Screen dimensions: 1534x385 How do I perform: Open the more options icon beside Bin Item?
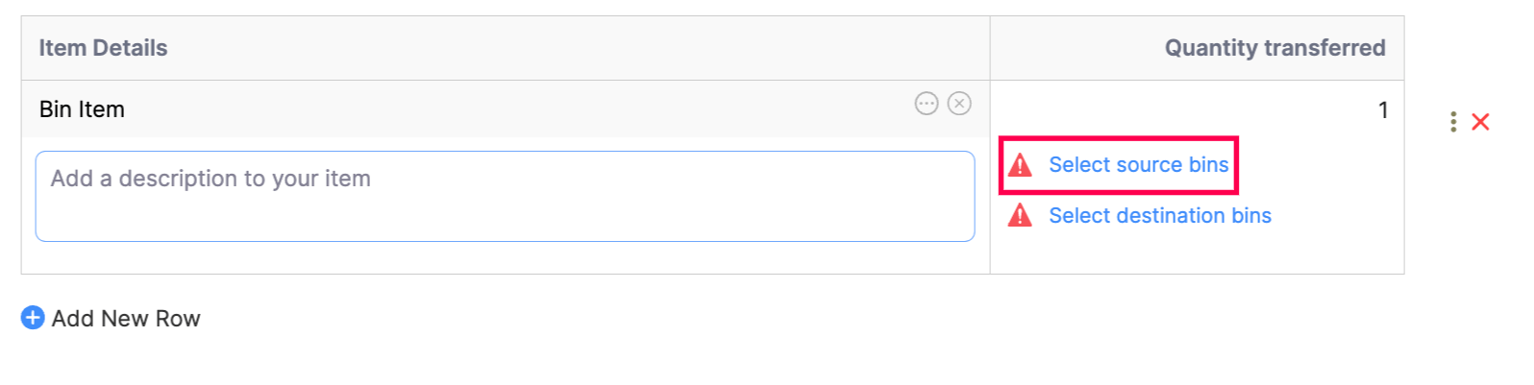(x=926, y=104)
